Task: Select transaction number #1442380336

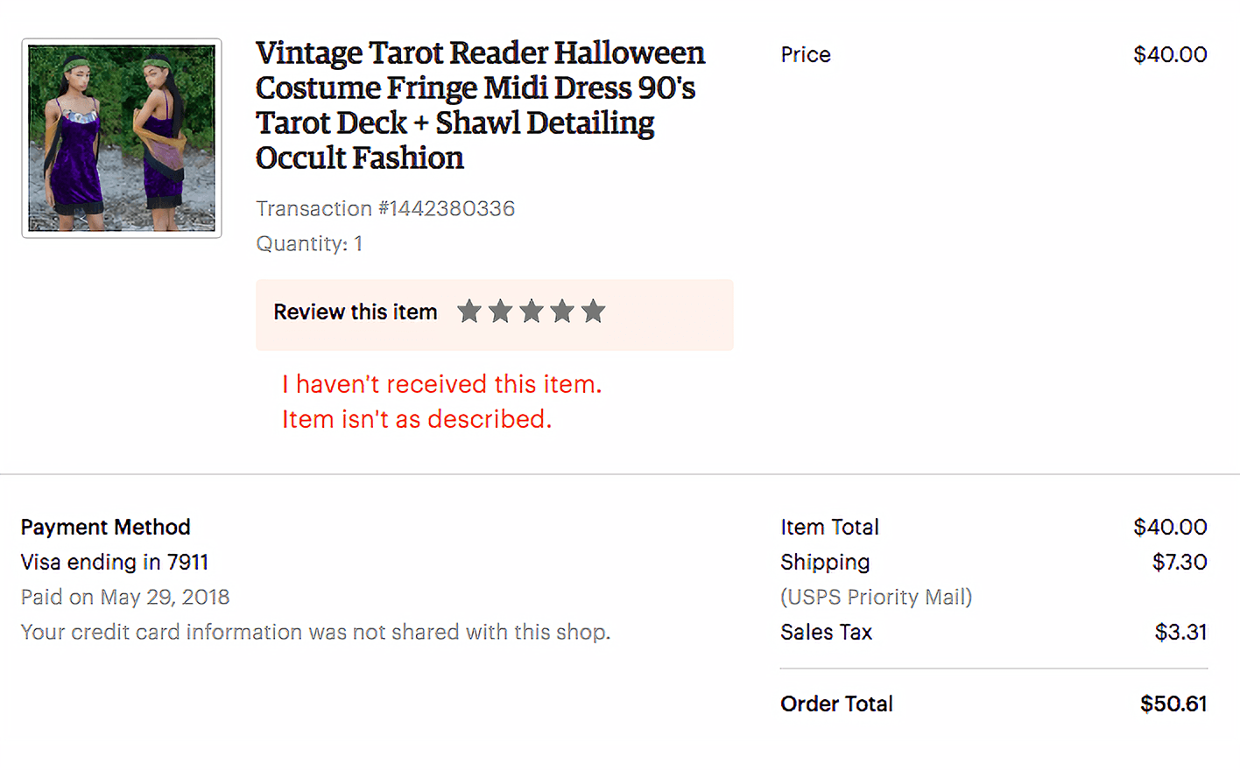Action: (385, 208)
